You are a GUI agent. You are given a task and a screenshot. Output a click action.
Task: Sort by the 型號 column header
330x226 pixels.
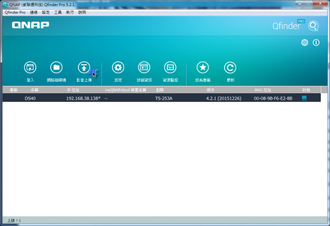click(160, 90)
